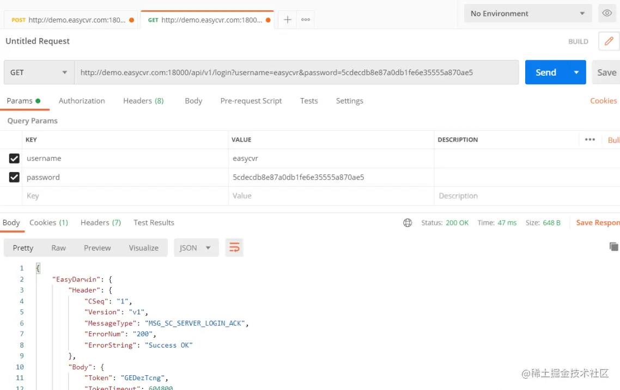Viewport: 620px width, 390px height.
Task: Open the JSON format dropdown
Action: click(196, 248)
